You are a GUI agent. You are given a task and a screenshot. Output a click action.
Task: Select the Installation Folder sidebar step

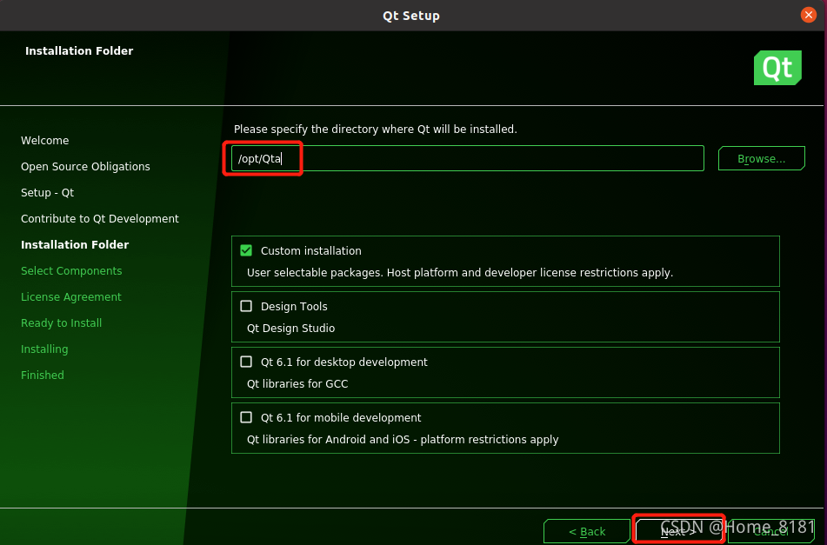[x=75, y=244]
